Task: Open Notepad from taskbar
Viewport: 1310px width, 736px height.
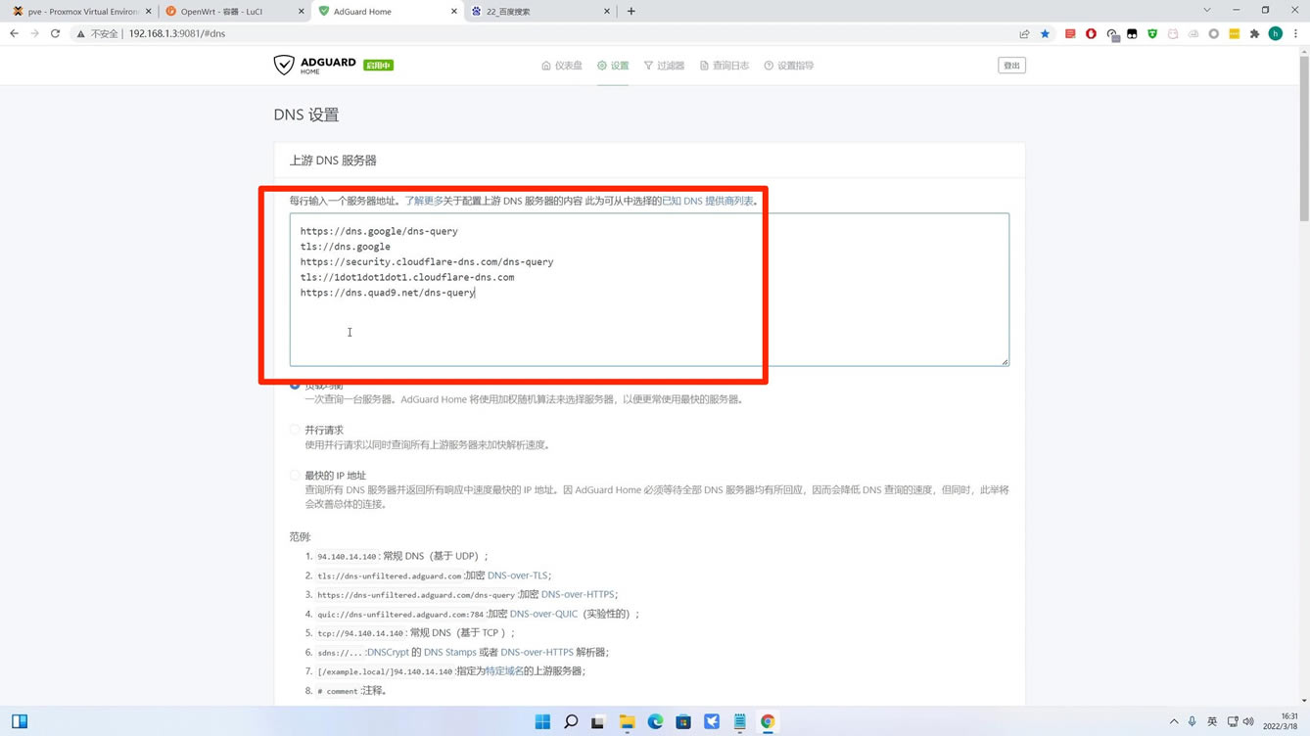Action: point(740,722)
